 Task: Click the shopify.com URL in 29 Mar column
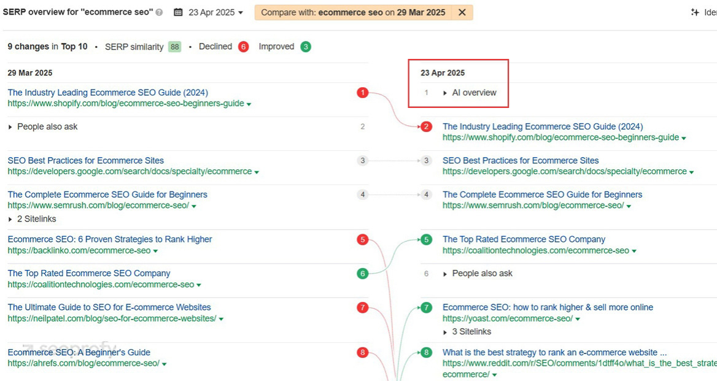pyautogui.click(x=126, y=103)
